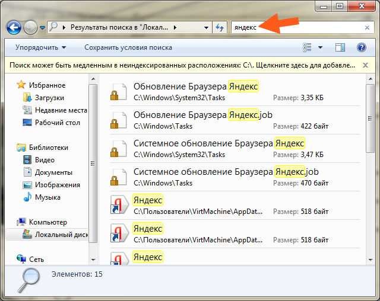The width and height of the screenshot is (380, 301).
Task: Click the search field containing яндекс
Action: click(297, 27)
